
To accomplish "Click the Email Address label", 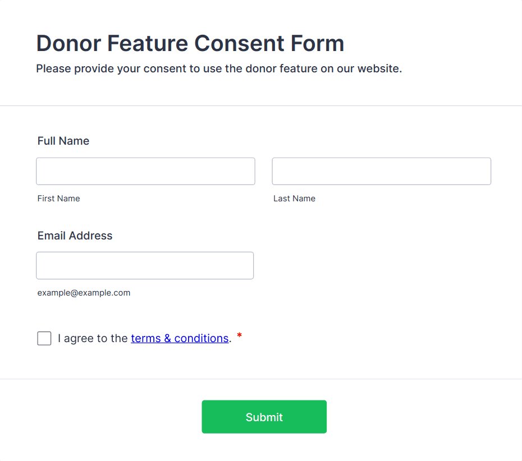I will point(75,236).
